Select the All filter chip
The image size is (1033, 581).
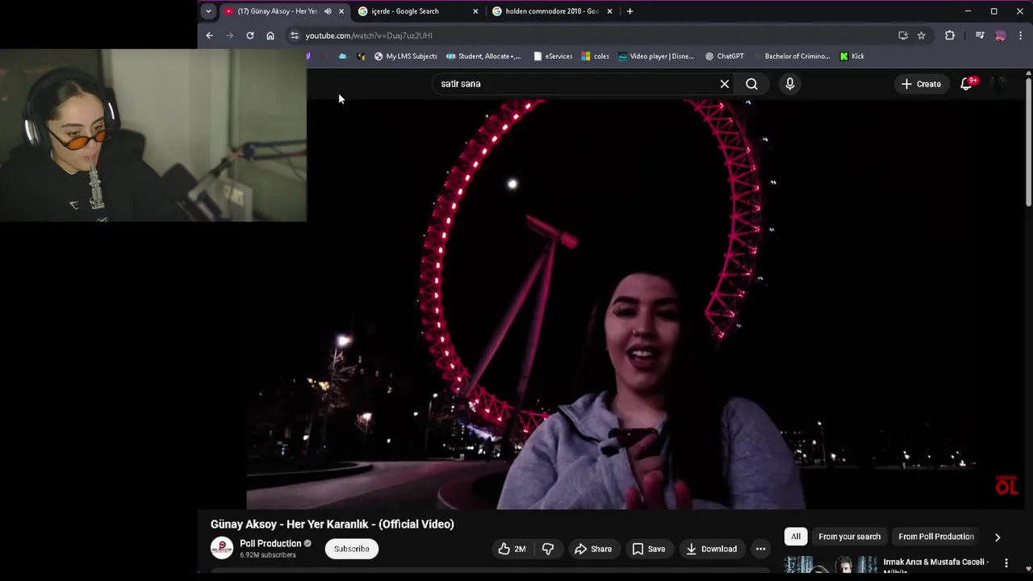(x=796, y=537)
